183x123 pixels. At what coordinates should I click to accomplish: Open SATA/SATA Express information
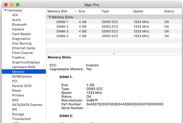tap(27, 105)
